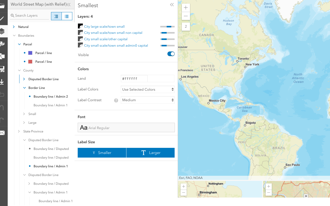The image size is (330, 206).
Task: Click the Land hex color #ffffff field
Action: tap(134, 79)
